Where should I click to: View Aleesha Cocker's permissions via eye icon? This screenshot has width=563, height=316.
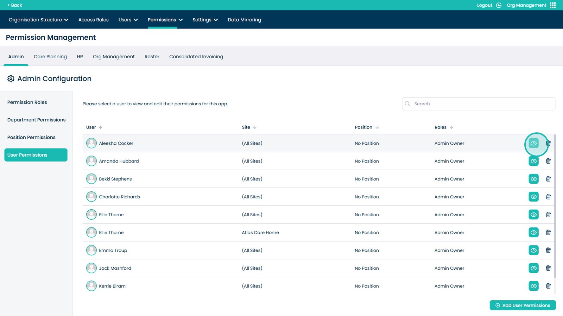(533, 143)
